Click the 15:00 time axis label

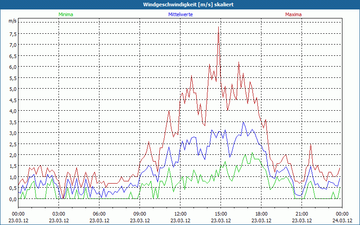[221, 214]
